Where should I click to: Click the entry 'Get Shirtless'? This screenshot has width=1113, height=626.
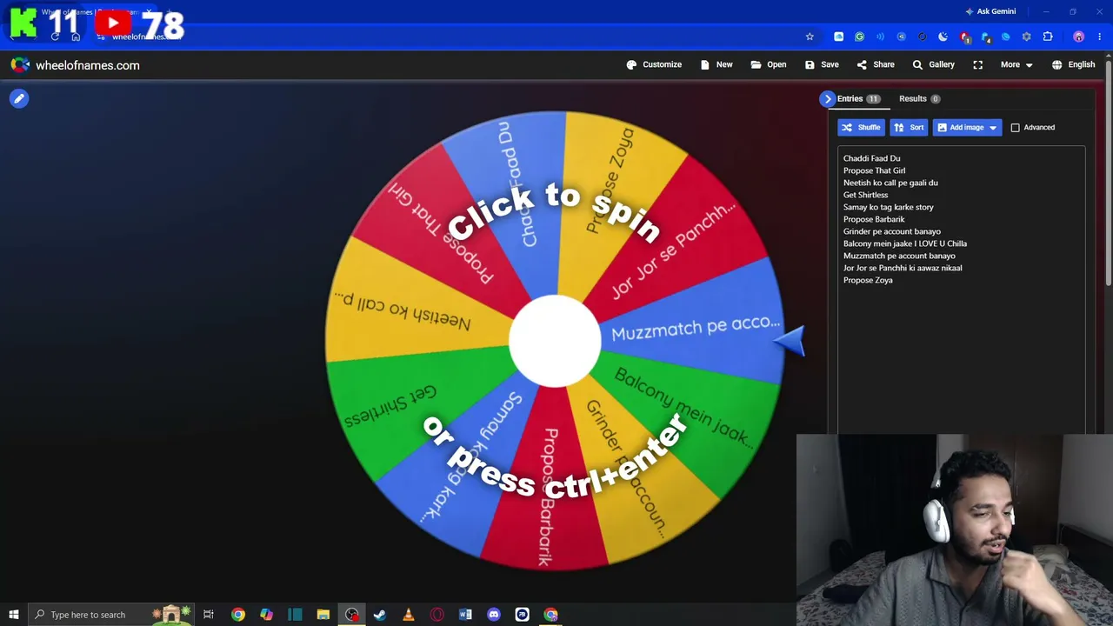coord(865,195)
